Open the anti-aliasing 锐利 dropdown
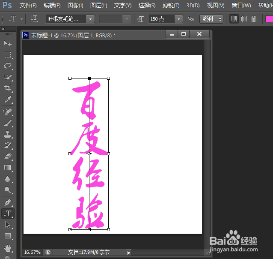 (x=211, y=19)
